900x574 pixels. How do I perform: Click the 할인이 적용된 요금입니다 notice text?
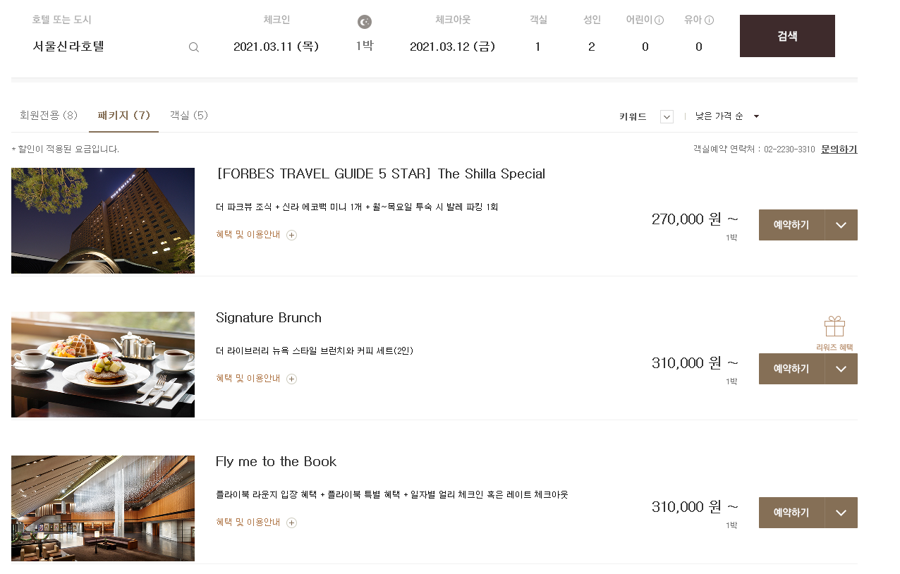coord(66,149)
